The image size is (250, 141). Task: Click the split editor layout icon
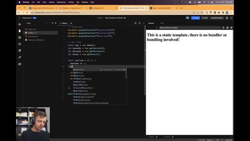click(136, 23)
